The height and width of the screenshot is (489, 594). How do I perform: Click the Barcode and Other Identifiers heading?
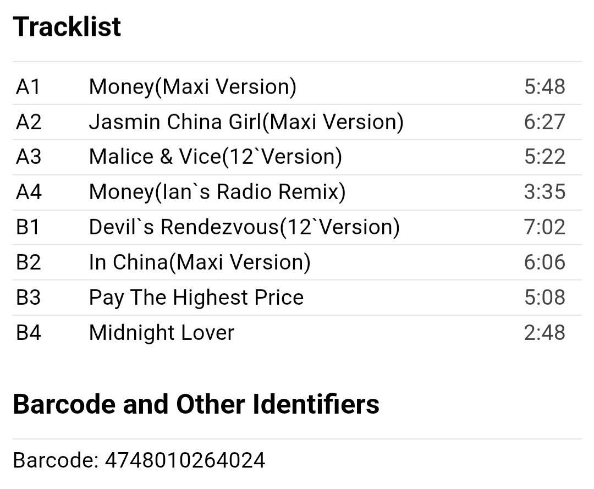click(196, 404)
